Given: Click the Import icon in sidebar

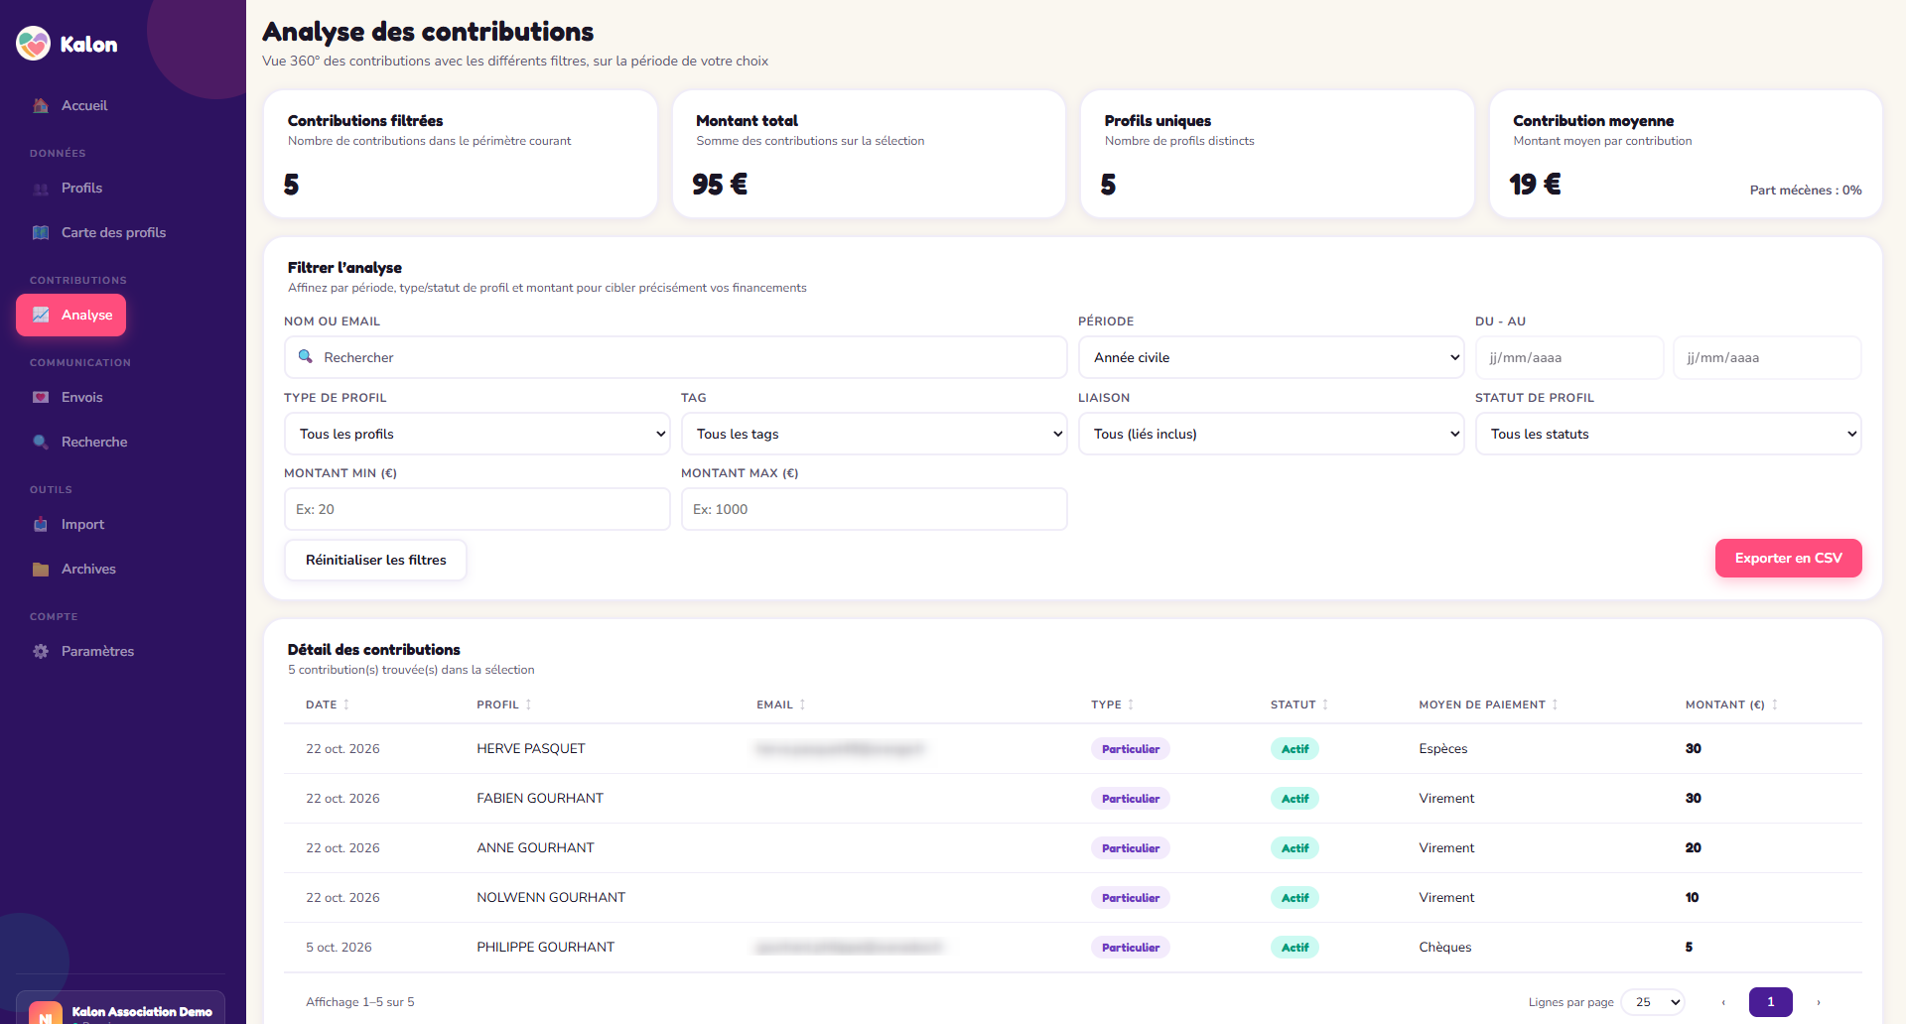Looking at the screenshot, I should pos(41,524).
